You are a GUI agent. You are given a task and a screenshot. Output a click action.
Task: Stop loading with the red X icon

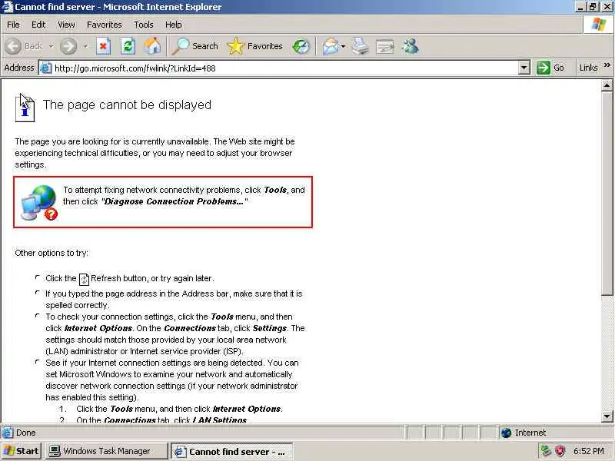tap(103, 46)
